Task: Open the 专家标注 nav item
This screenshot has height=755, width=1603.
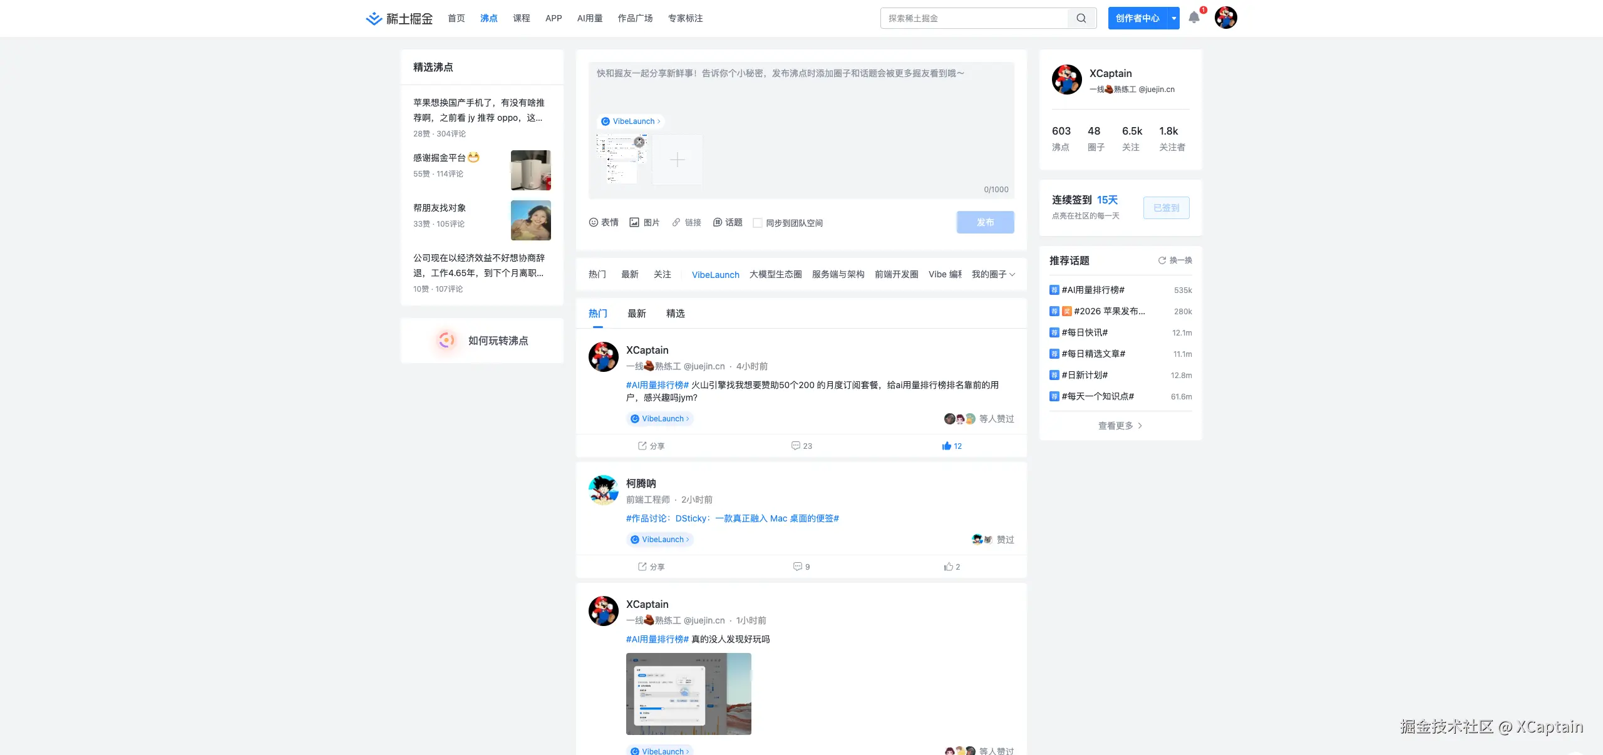Action: 685,18
